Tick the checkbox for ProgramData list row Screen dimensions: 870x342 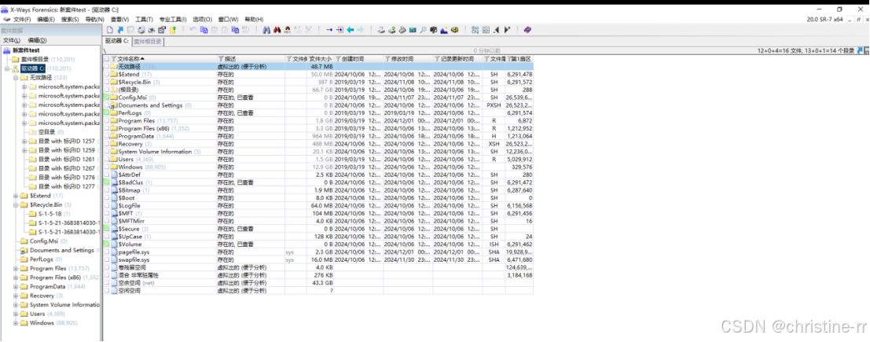click(107, 136)
